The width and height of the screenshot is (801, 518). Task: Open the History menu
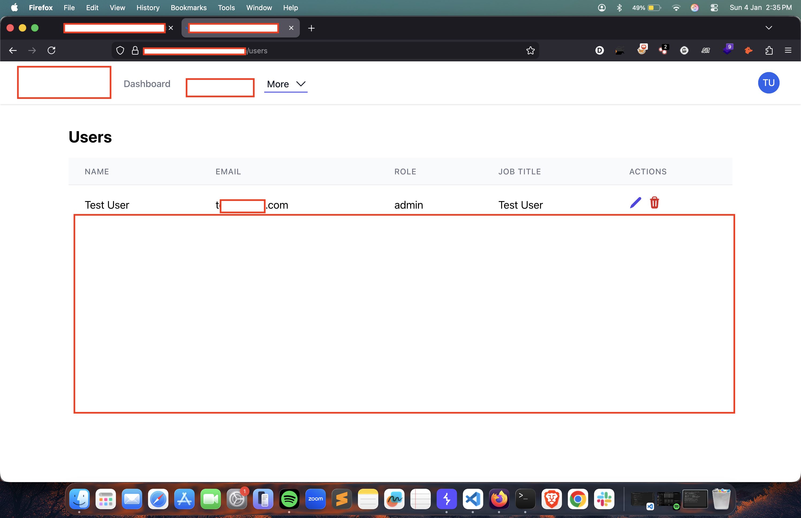point(148,7)
